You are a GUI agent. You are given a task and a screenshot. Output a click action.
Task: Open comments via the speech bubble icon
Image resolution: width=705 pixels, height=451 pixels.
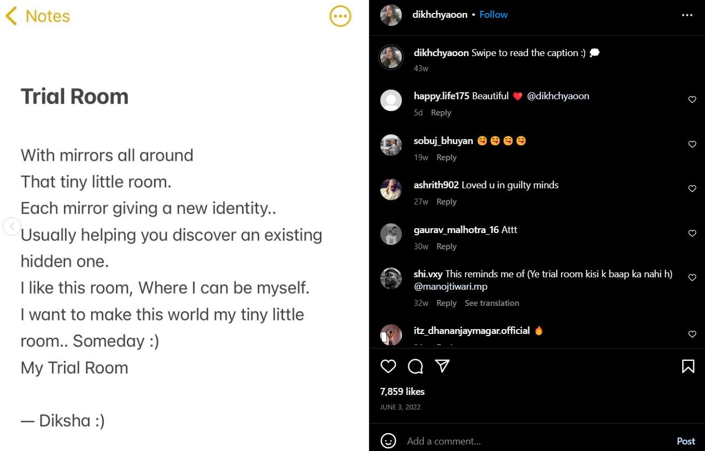pos(415,366)
